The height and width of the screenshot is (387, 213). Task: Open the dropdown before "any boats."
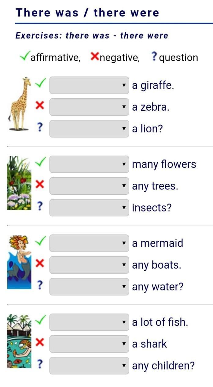coord(89,265)
